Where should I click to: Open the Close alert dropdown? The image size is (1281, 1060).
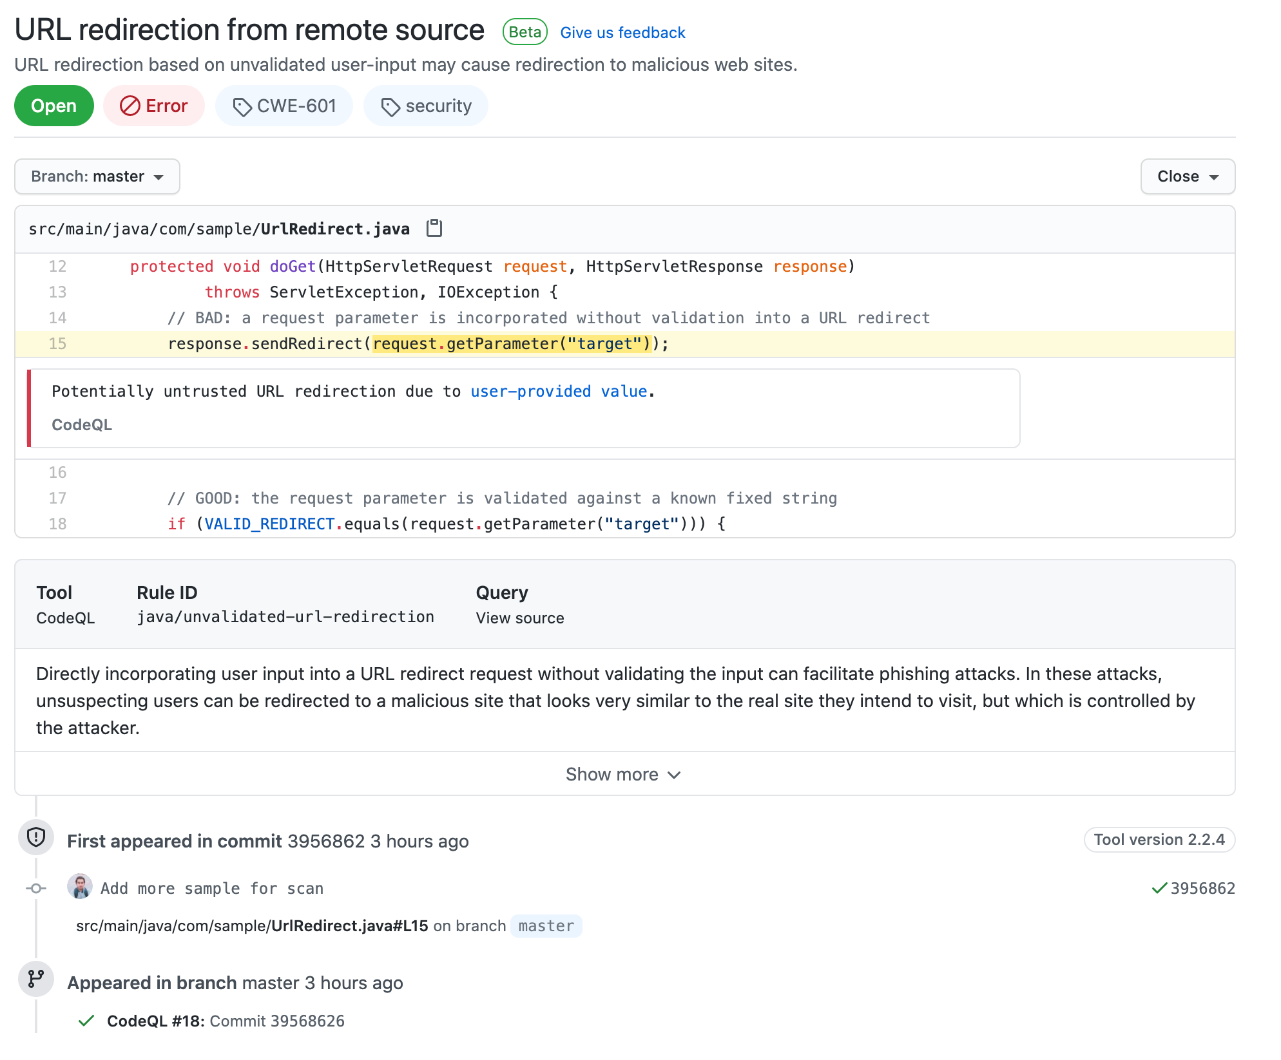(1187, 176)
